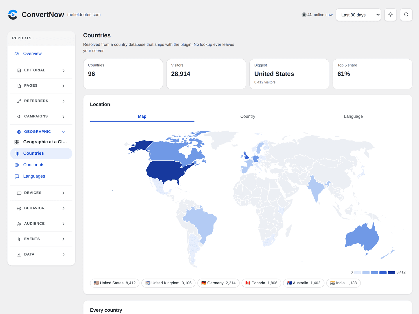The width and height of the screenshot is (419, 314).
Task: Click the Geographic globe icon
Action: pos(19,132)
